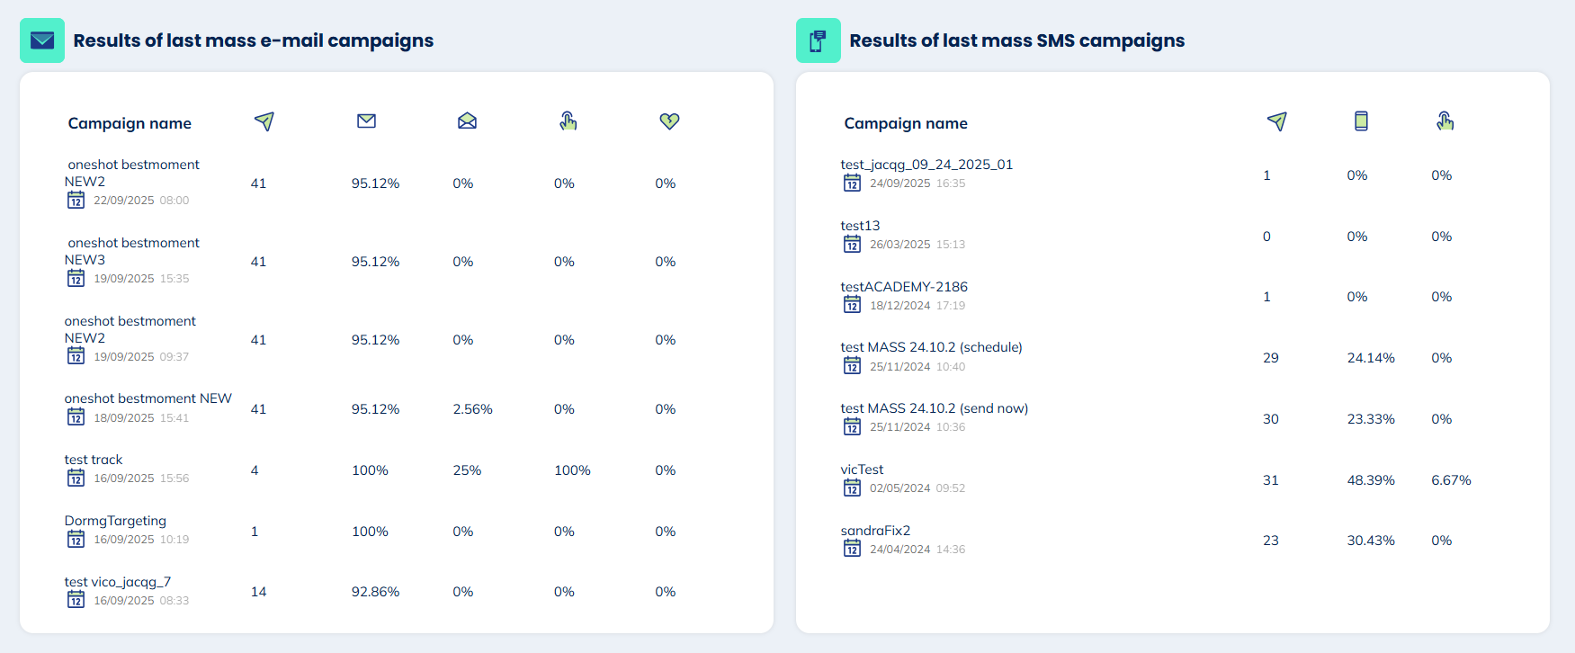This screenshot has width=1575, height=653.
Task: Click the e-mail campaigns envelope header icon
Action: (42, 40)
